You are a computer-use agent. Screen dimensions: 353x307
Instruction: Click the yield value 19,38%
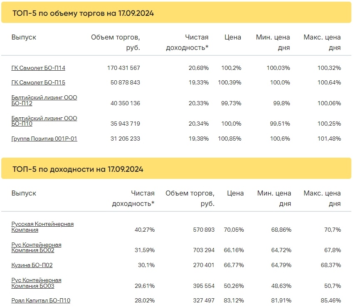pyautogui.click(x=199, y=139)
